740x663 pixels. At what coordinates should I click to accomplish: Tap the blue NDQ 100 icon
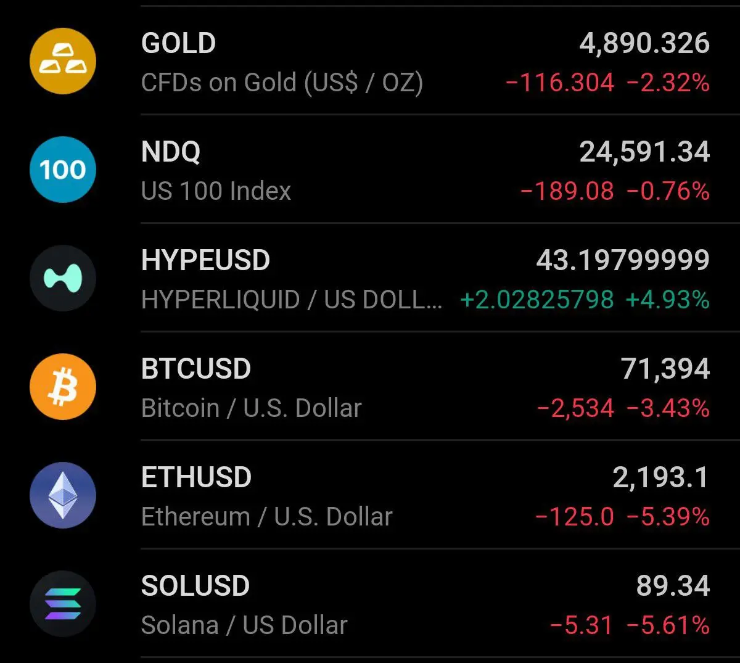point(63,170)
